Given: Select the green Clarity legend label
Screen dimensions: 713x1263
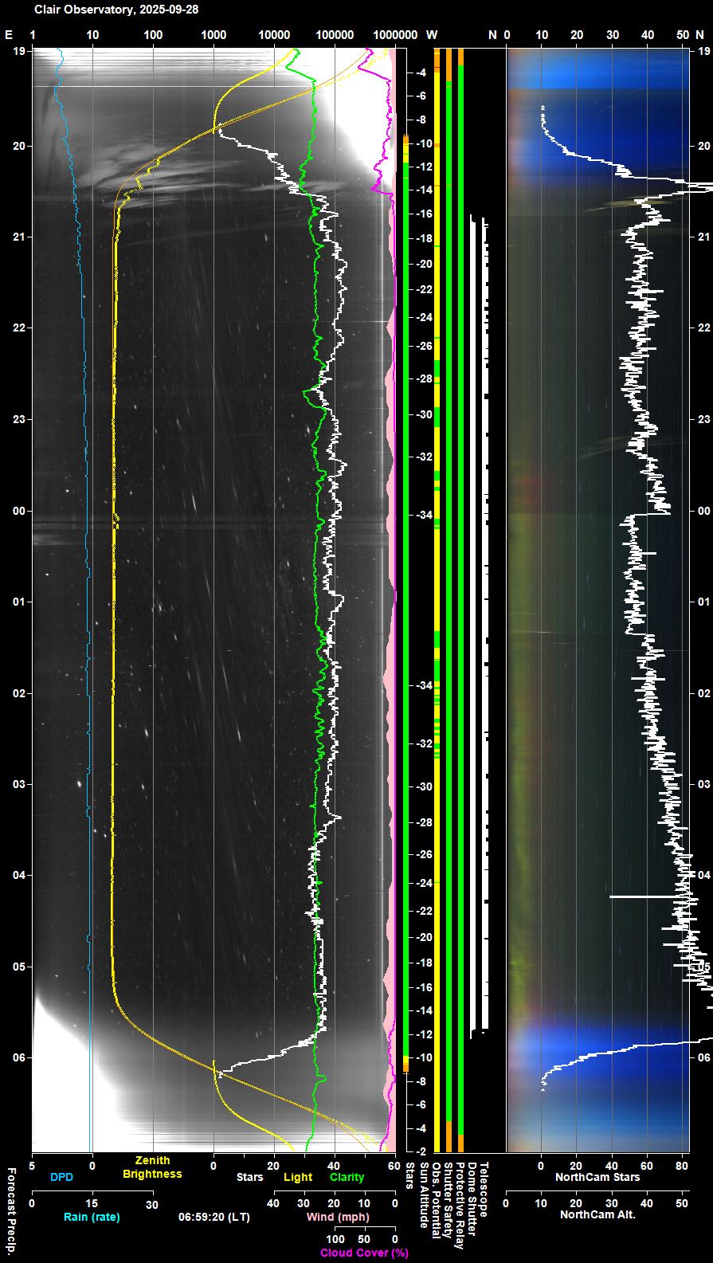Looking at the screenshot, I should pos(347,1177).
